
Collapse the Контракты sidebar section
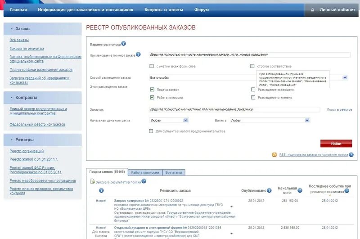coord(12,98)
